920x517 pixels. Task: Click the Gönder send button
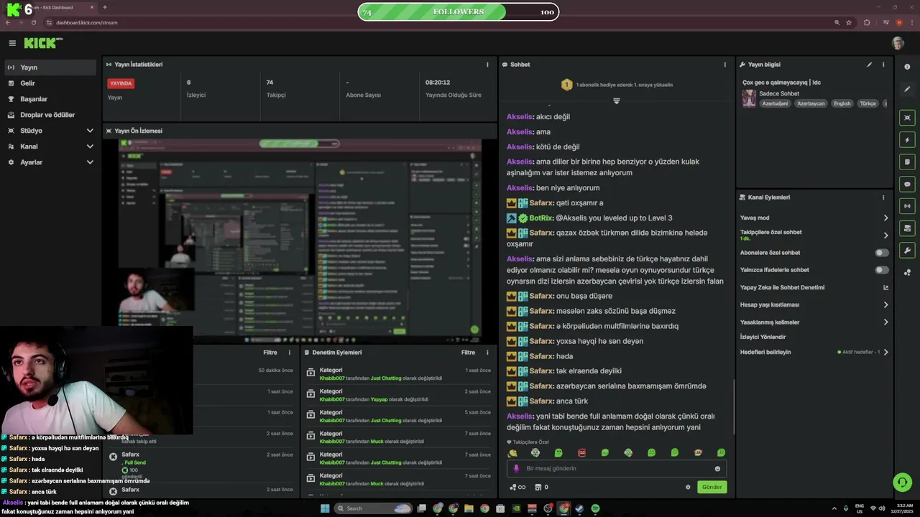[712, 487]
